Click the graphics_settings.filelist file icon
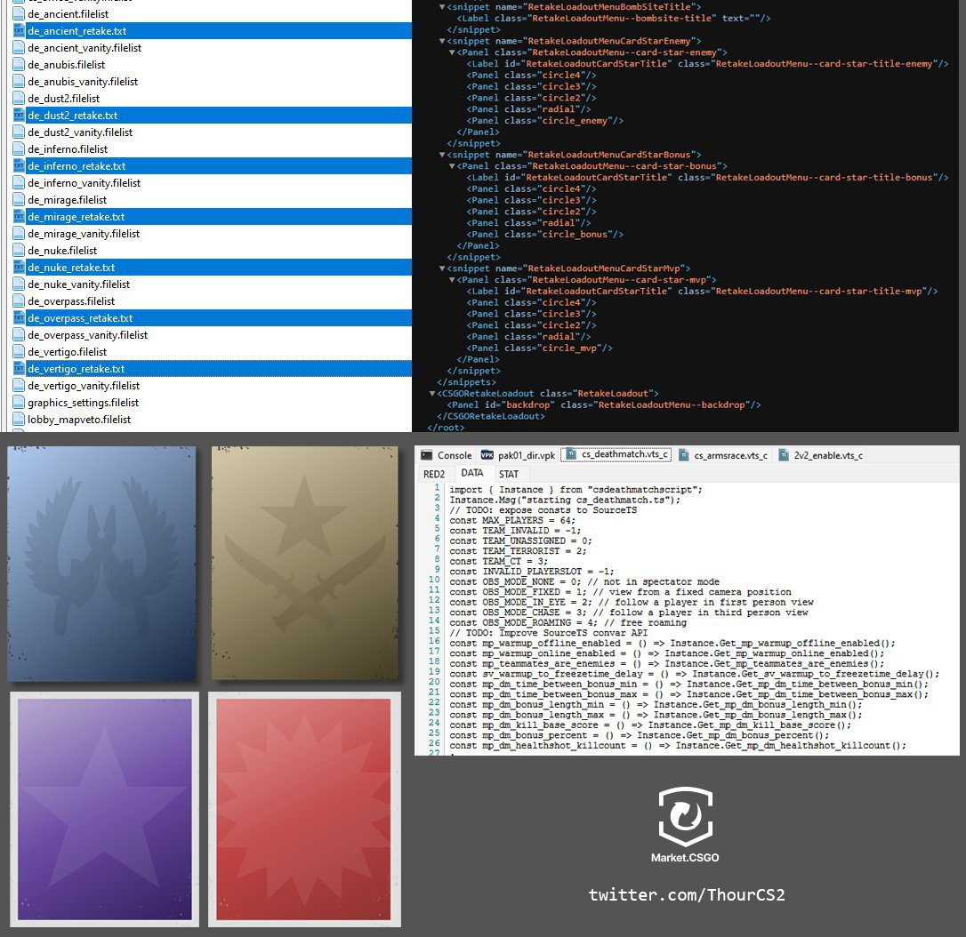Image resolution: width=966 pixels, height=937 pixels. click(x=19, y=403)
